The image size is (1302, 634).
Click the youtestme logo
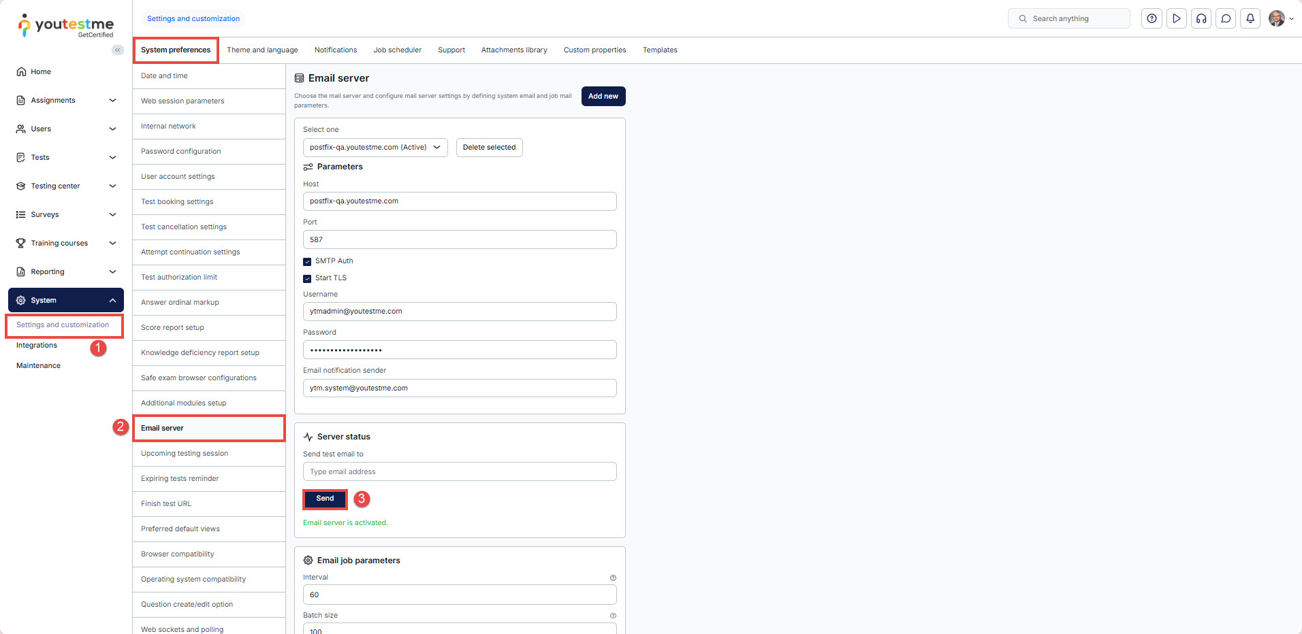pyautogui.click(x=66, y=26)
